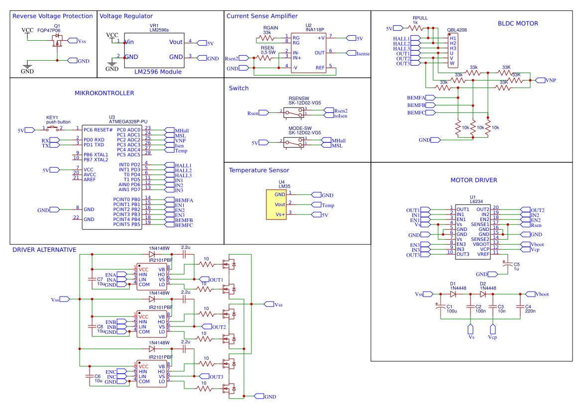Select the C4 220n capacitor symbol
Screen dimensions: 582x411
coord(520,307)
